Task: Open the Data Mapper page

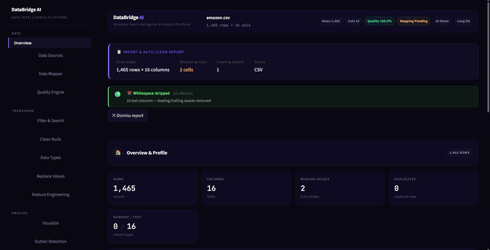Action: click(51, 74)
